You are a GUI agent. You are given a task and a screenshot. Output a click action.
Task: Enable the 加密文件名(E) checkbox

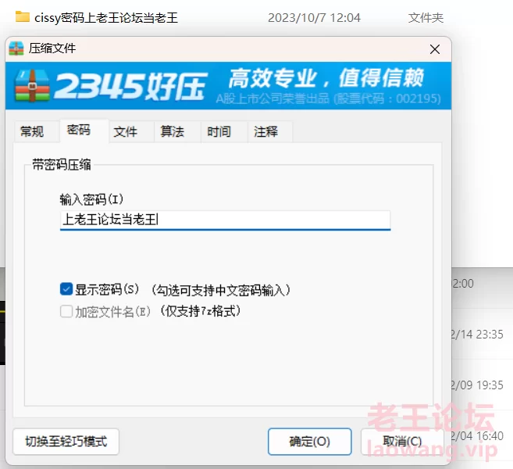click(66, 311)
